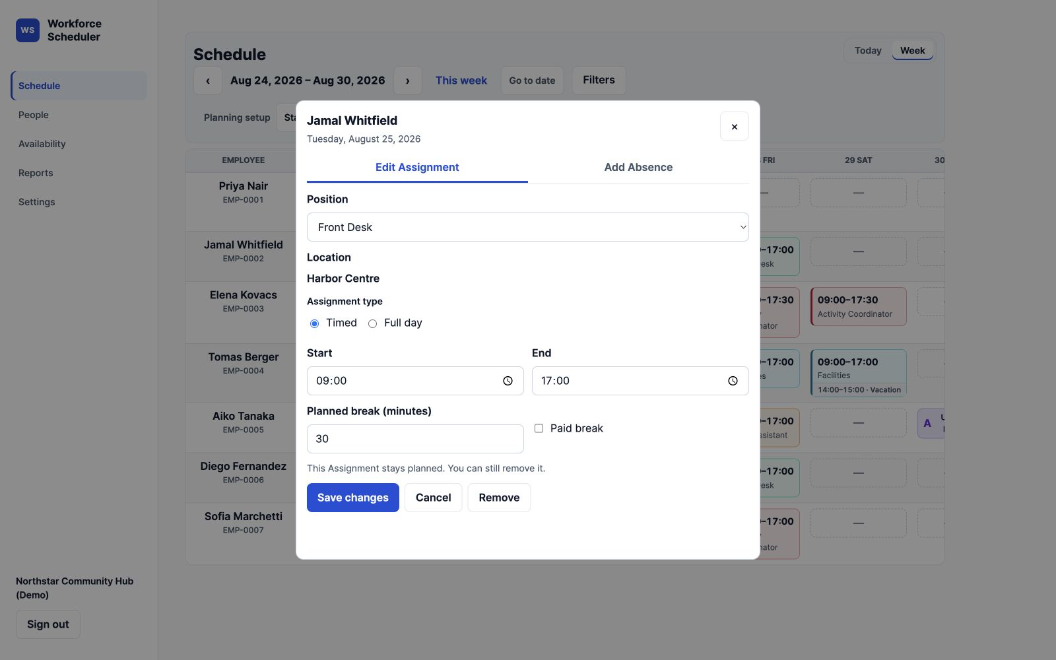Click Diego Fernandez empty Saturday slot
The width and height of the screenshot is (1056, 660).
(859, 473)
